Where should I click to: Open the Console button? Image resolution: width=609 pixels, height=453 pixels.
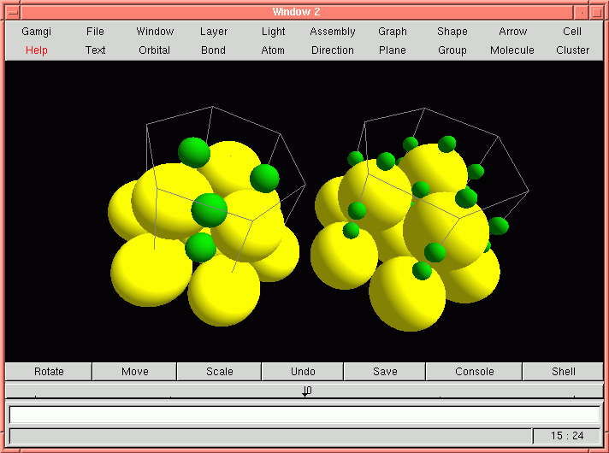click(x=474, y=372)
